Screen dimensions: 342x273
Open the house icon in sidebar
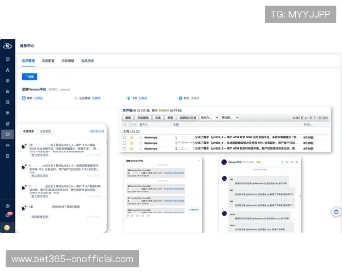click(7, 92)
